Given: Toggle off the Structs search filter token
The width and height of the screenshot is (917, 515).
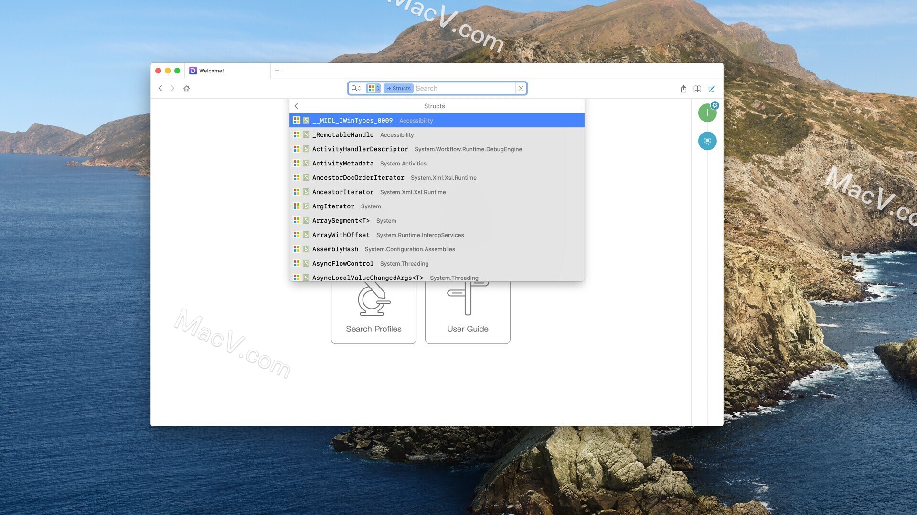Looking at the screenshot, I should pos(398,88).
